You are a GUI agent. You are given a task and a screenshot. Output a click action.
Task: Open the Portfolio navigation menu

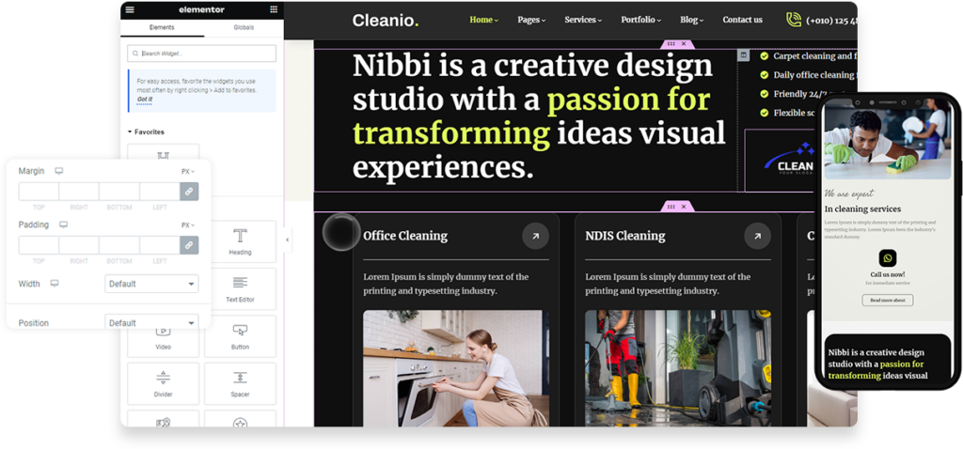(640, 20)
